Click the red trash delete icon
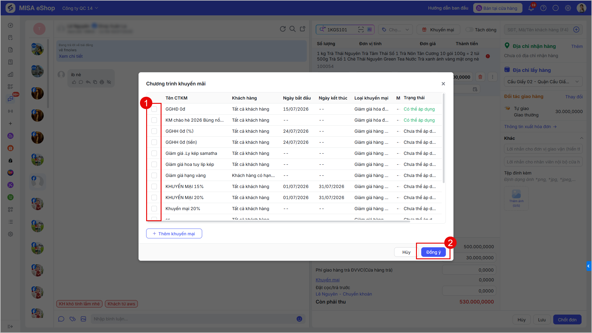The image size is (592, 333). tap(480, 77)
